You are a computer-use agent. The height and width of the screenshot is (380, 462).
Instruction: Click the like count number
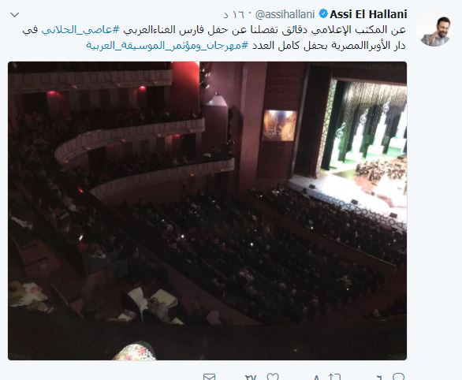pyautogui.click(x=251, y=378)
